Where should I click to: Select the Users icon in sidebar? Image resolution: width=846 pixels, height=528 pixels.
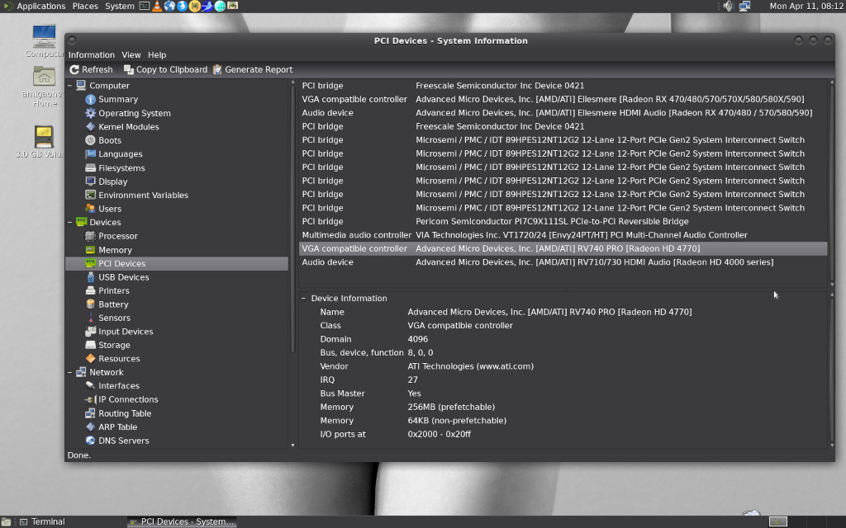coord(90,209)
